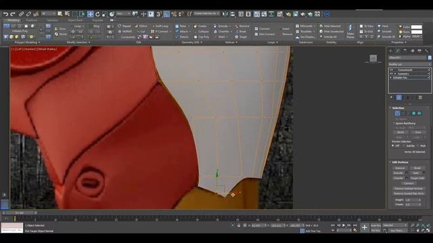Activate the Select and Rotate tool

pyautogui.click(x=97, y=14)
